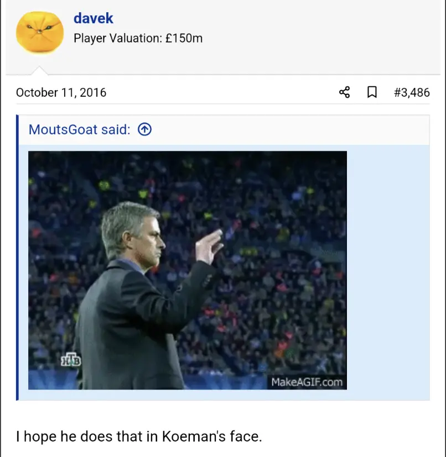Click the speech pointer triangle under the avatar

click(39, 71)
